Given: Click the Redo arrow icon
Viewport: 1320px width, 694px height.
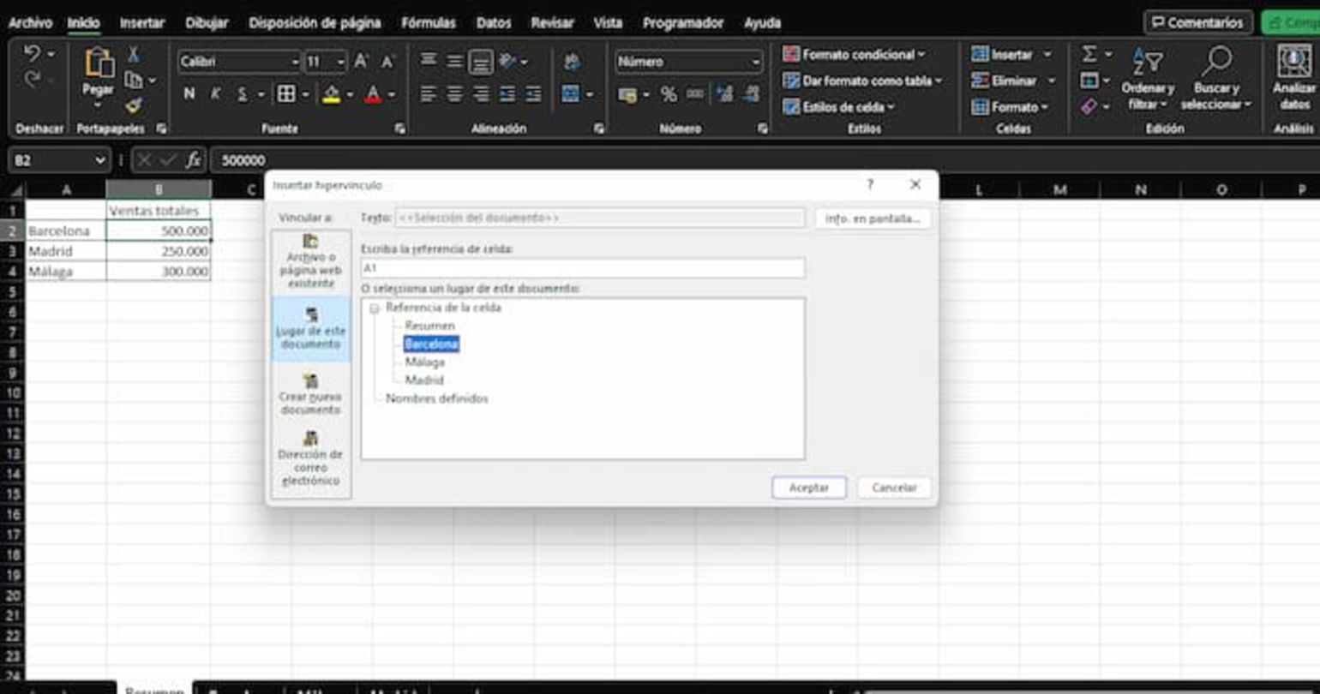Looking at the screenshot, I should tap(33, 80).
